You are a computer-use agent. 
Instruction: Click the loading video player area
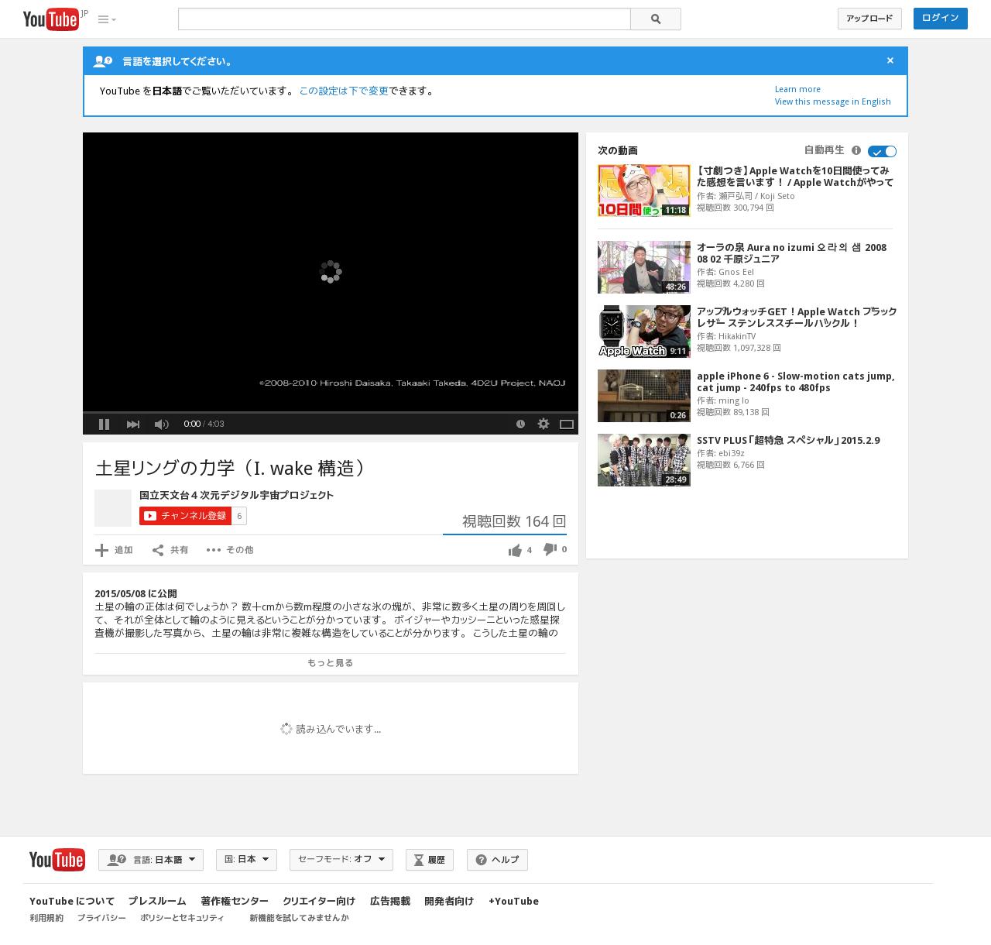(x=331, y=271)
